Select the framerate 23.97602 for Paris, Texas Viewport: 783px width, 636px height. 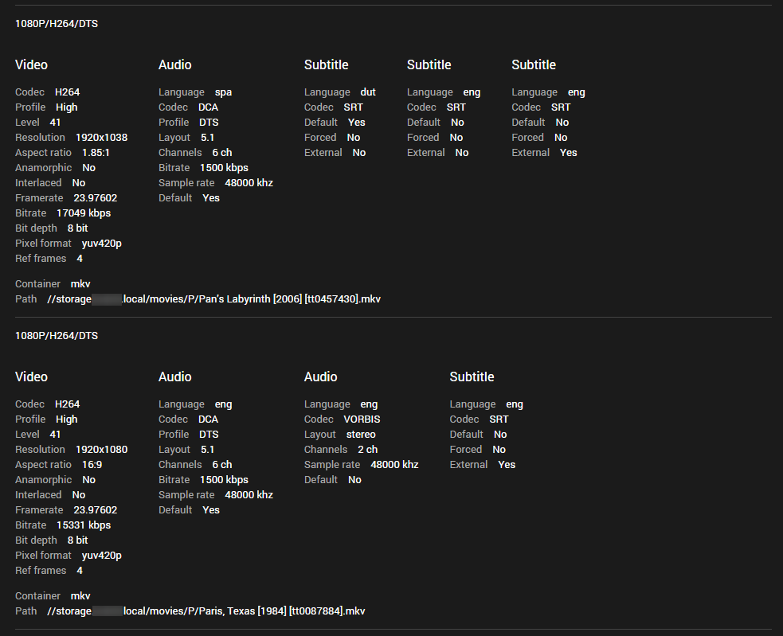tap(96, 509)
